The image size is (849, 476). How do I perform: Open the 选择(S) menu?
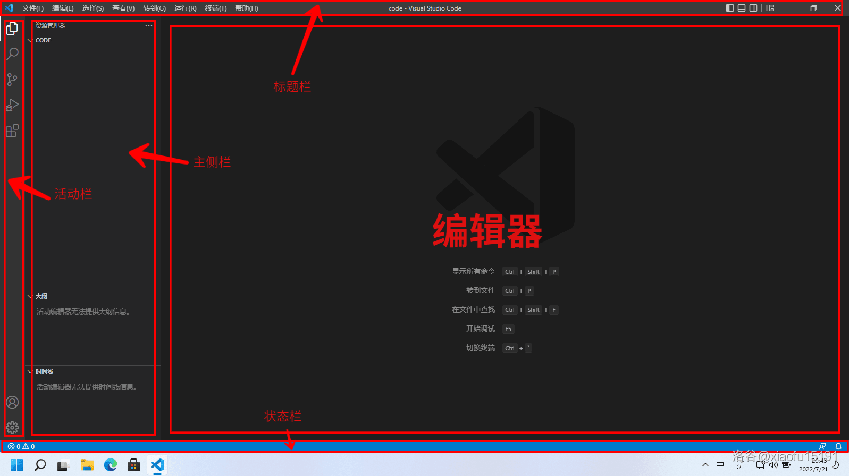pyautogui.click(x=93, y=8)
